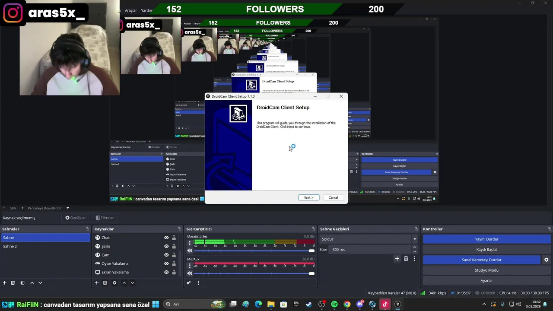Click Yayını Durdur button
Viewport: 553px width, 311px height.
pyautogui.click(x=486, y=239)
